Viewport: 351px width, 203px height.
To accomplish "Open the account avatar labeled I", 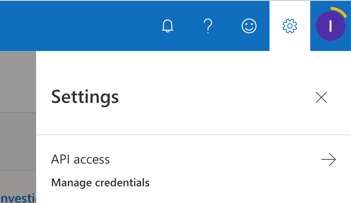I will [x=330, y=26].
